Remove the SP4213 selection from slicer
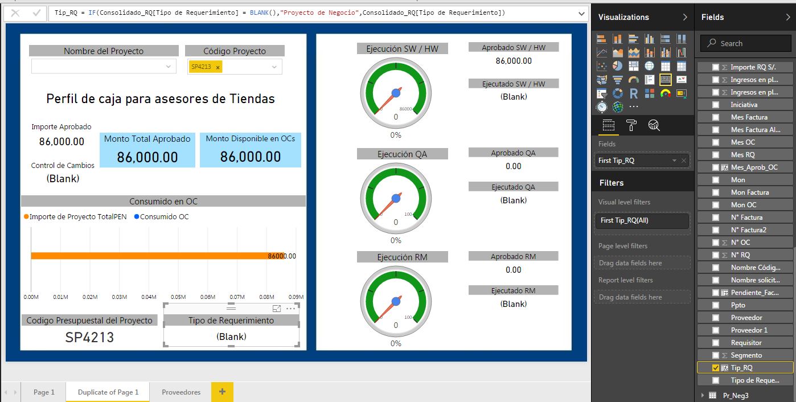 (x=218, y=67)
